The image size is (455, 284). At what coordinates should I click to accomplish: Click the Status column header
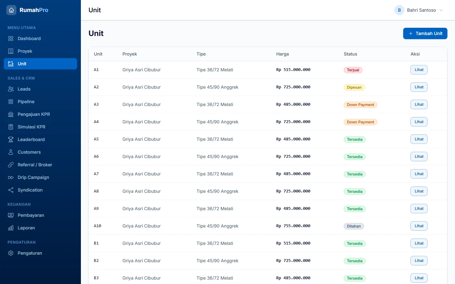click(350, 54)
